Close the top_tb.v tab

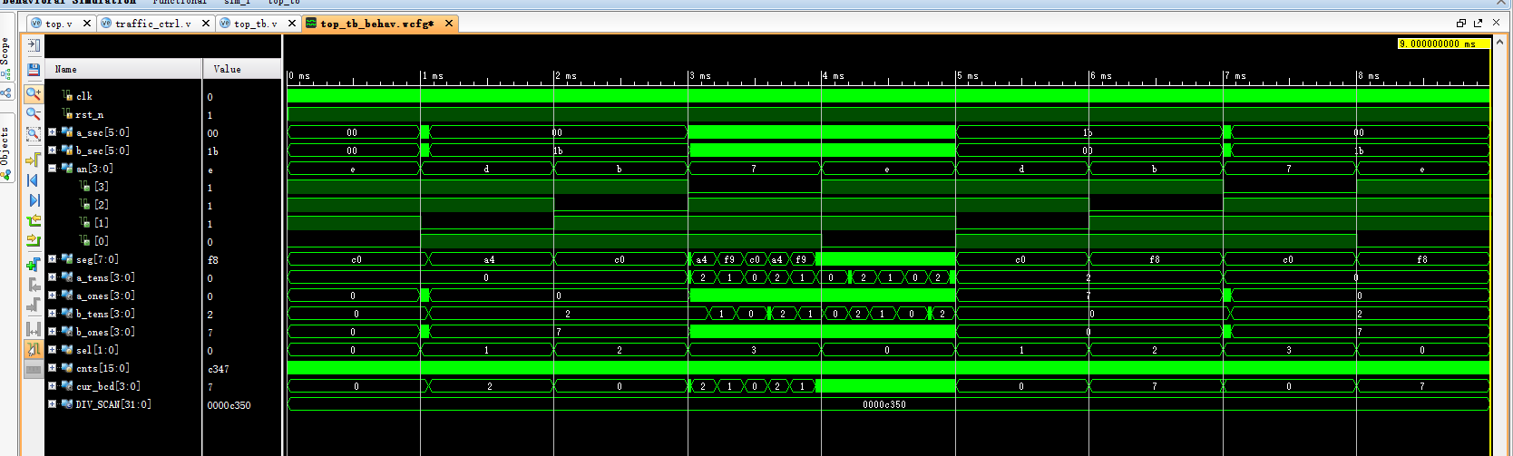point(292,24)
